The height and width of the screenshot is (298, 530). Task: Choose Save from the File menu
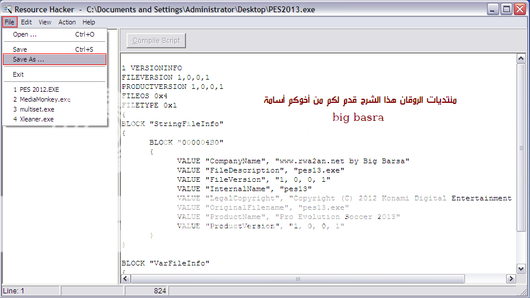[55, 49]
